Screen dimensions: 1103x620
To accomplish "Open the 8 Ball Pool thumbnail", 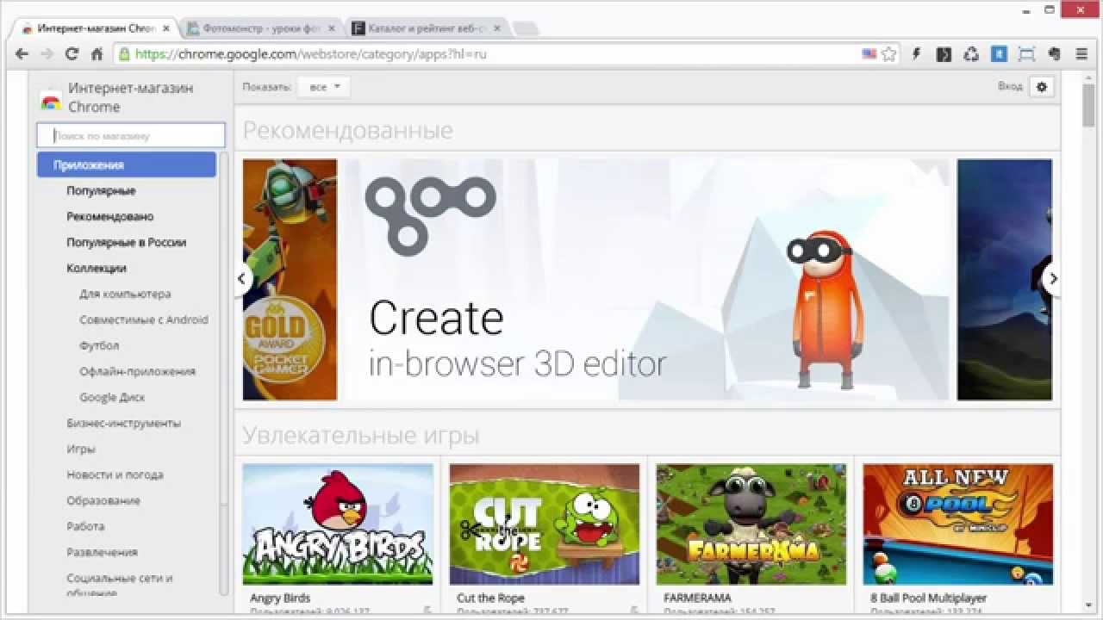I will click(958, 524).
